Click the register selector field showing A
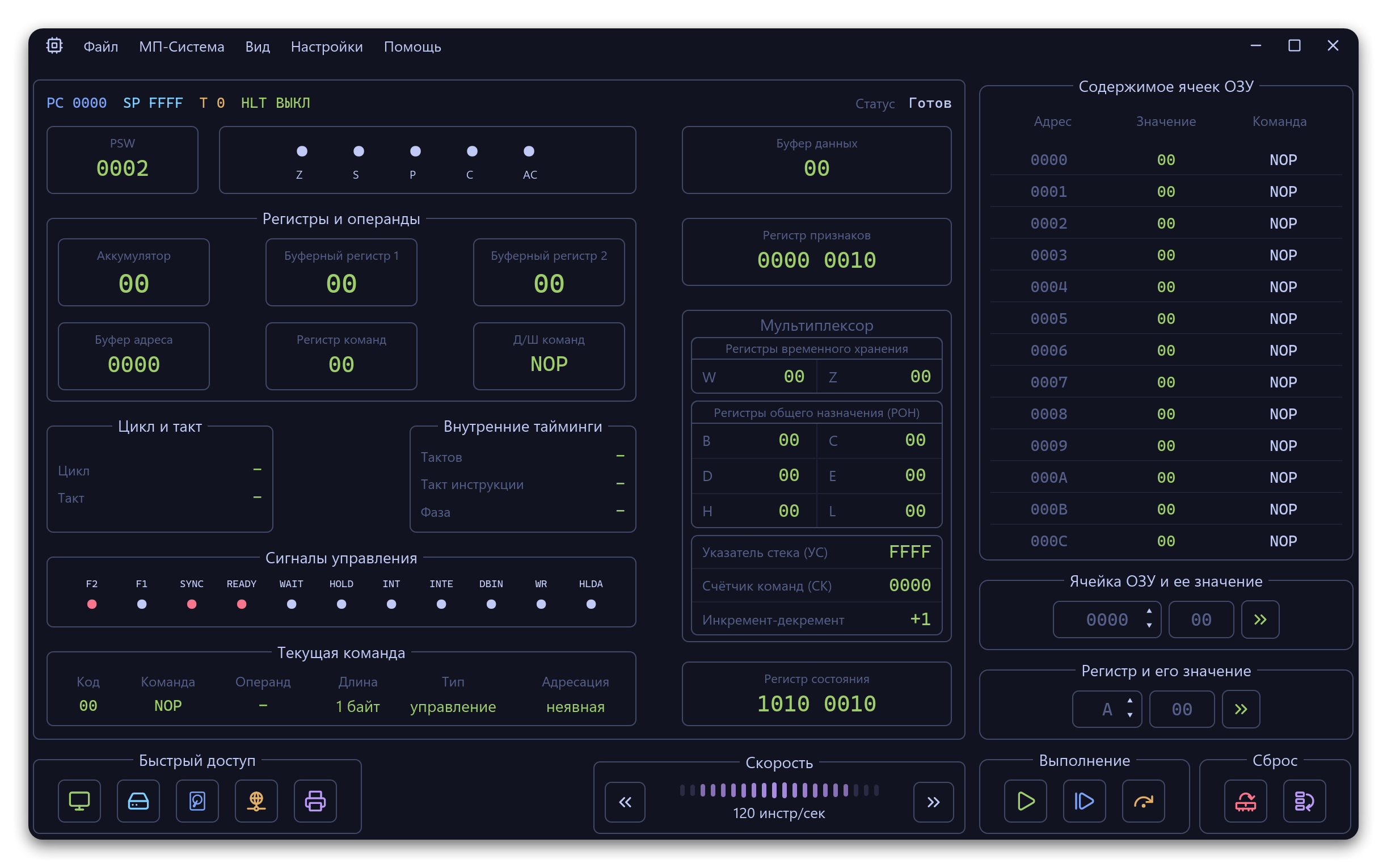The width and height of the screenshot is (1387, 868). coord(1107,709)
